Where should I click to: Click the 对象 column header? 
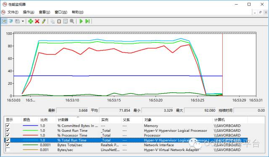177,120
